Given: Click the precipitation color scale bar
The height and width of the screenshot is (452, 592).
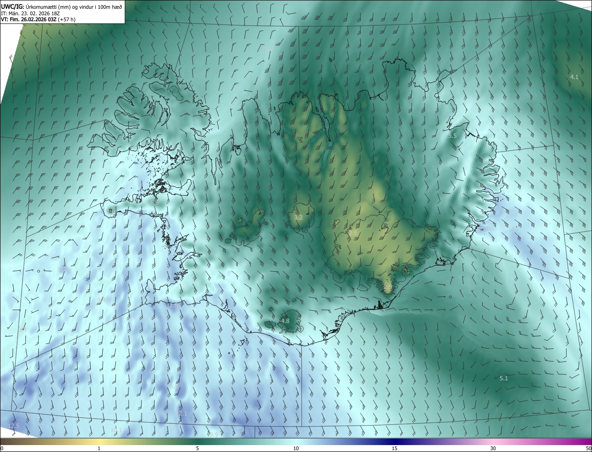Looking at the screenshot, I should pos(296,441).
